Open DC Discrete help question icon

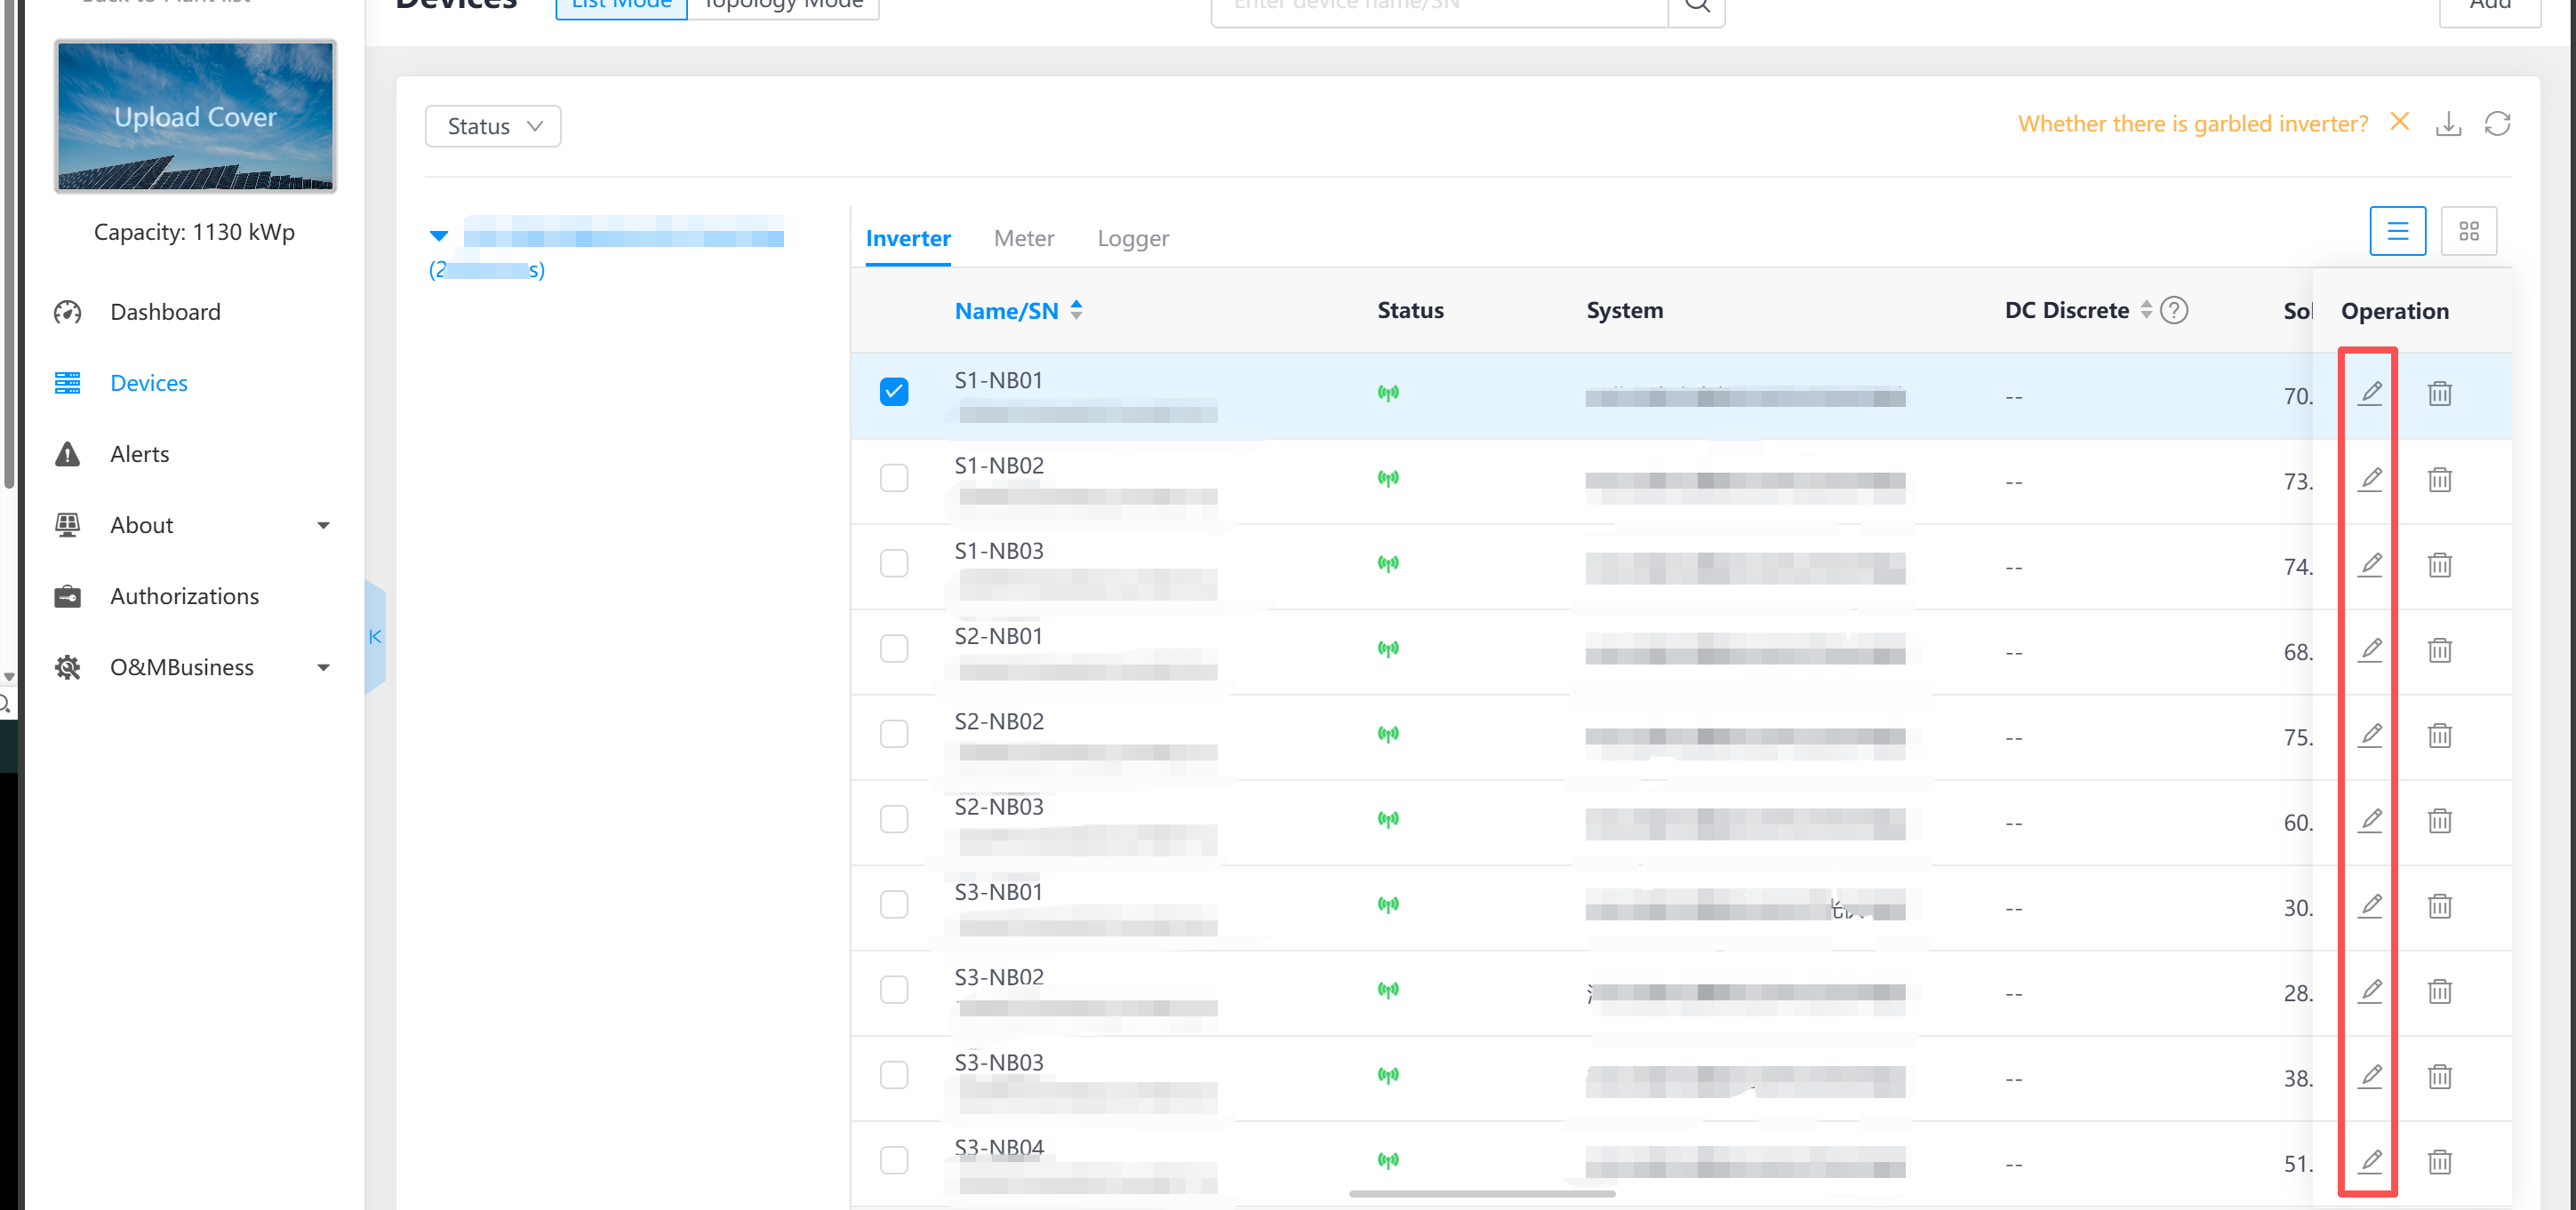click(2174, 311)
